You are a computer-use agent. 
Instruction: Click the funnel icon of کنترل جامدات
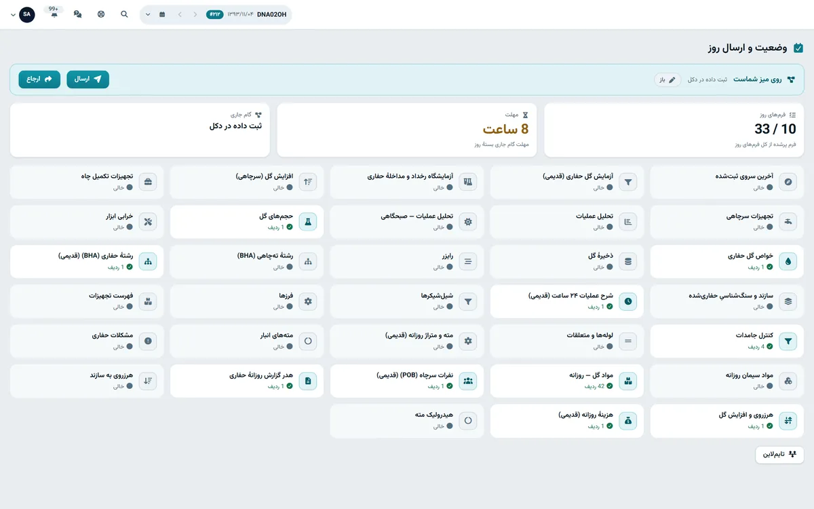coord(788,341)
